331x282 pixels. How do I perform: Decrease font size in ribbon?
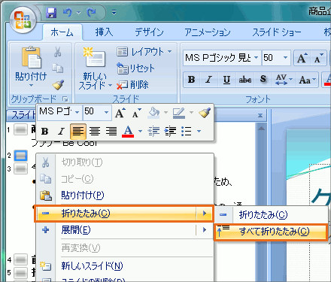[319, 58]
